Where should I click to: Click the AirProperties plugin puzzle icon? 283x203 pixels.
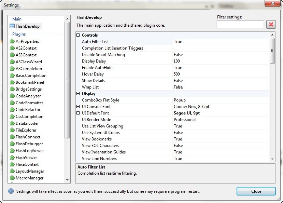click(12, 41)
